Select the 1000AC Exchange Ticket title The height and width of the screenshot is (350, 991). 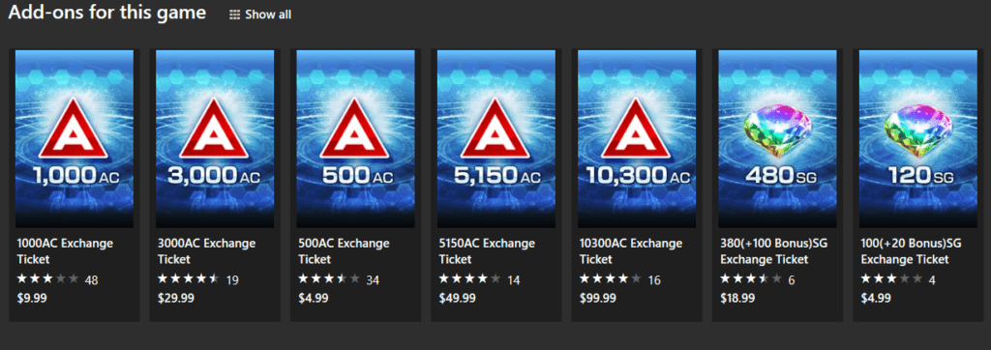click(66, 251)
